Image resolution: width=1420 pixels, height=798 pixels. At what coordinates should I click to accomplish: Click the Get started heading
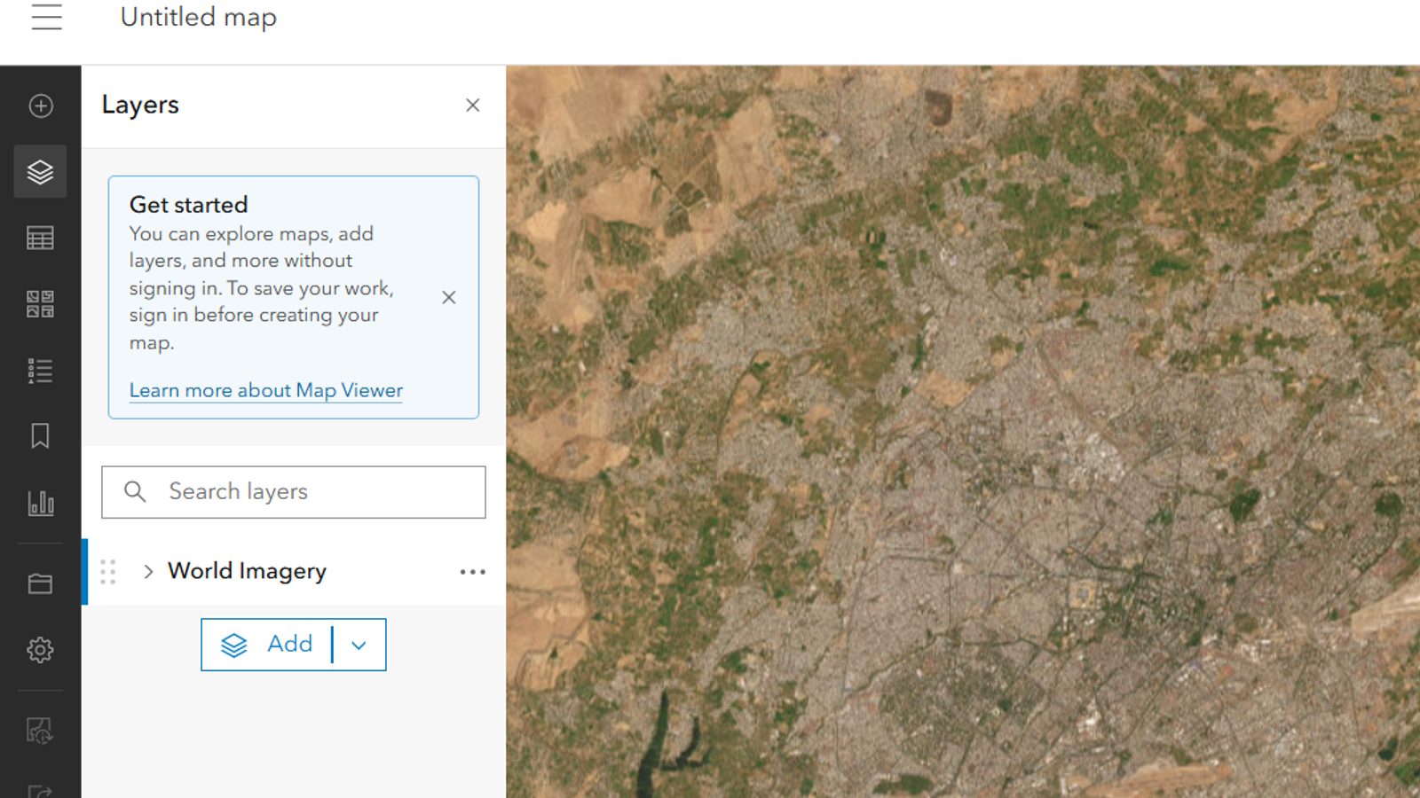188,205
